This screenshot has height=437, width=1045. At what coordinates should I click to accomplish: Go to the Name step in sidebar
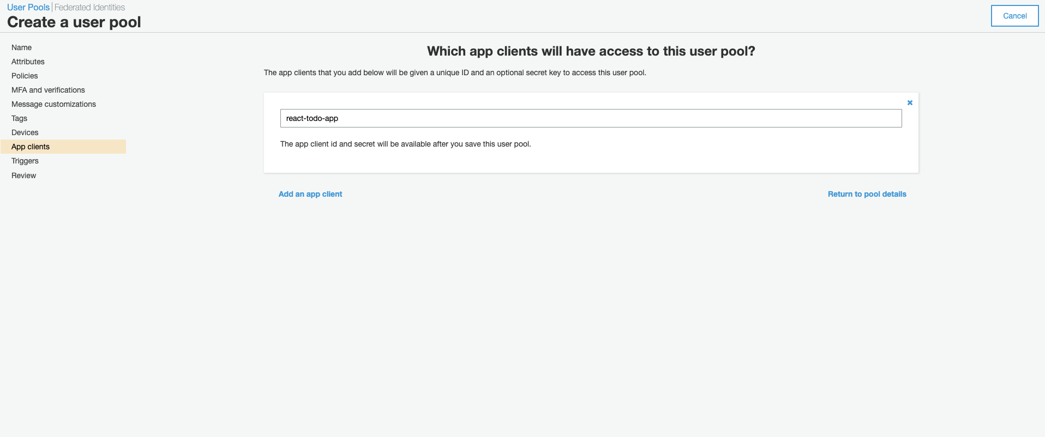tap(21, 47)
